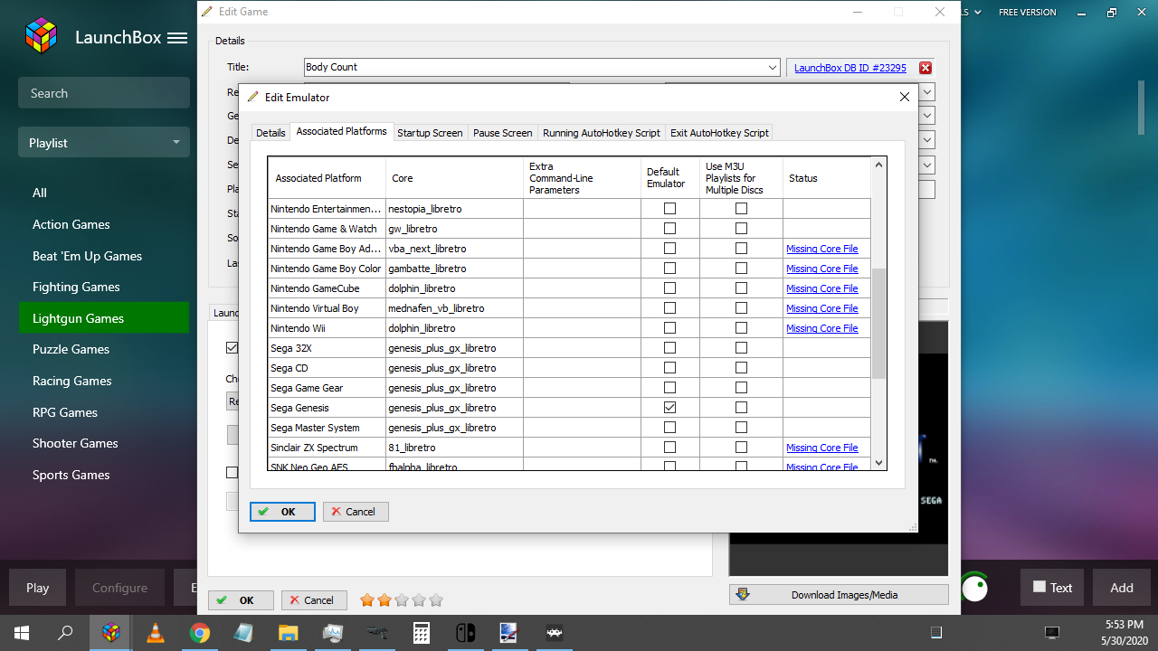Enable M3U playlists for Nintendo Wii
Image resolution: width=1158 pixels, height=651 pixels.
coord(741,328)
